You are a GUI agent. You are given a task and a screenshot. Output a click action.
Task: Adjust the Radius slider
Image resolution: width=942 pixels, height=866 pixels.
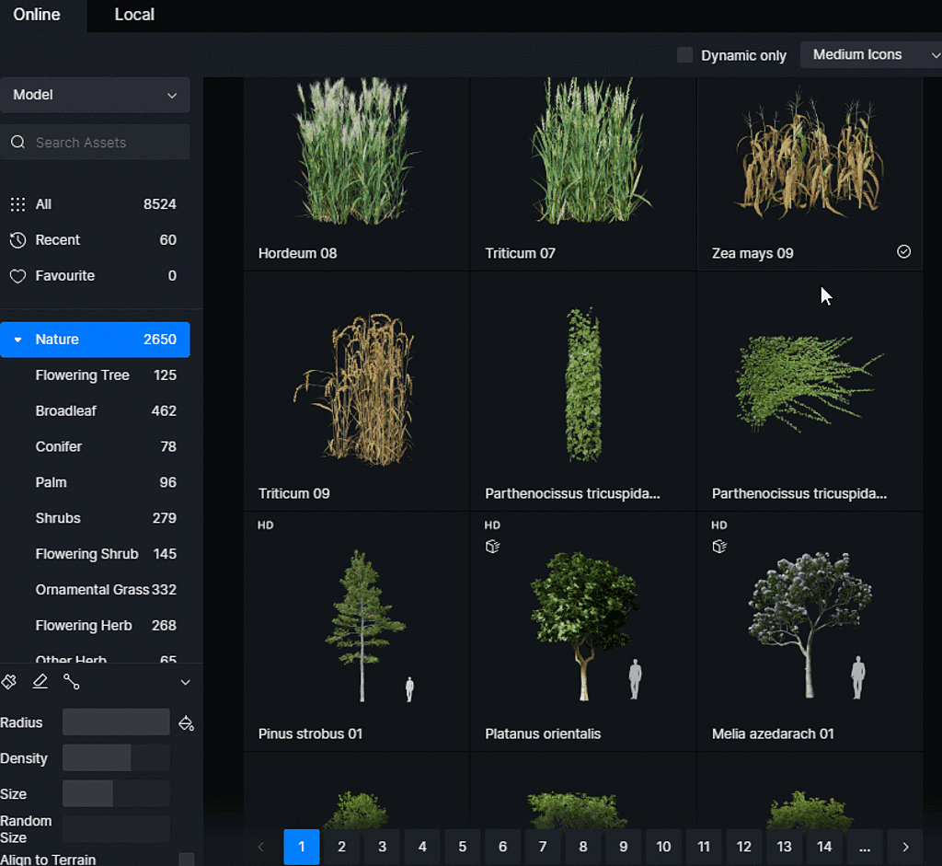[x=116, y=722]
